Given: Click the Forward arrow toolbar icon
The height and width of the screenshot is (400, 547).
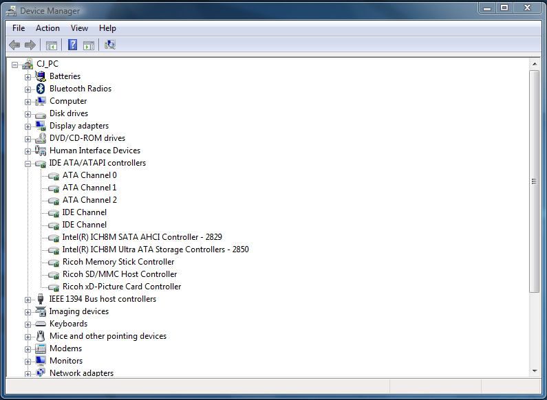Looking at the screenshot, I should pyautogui.click(x=30, y=45).
